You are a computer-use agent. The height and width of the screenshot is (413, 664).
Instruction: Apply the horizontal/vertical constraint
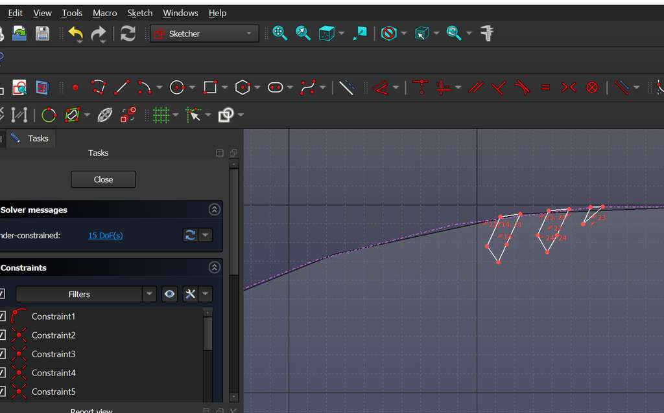point(443,87)
